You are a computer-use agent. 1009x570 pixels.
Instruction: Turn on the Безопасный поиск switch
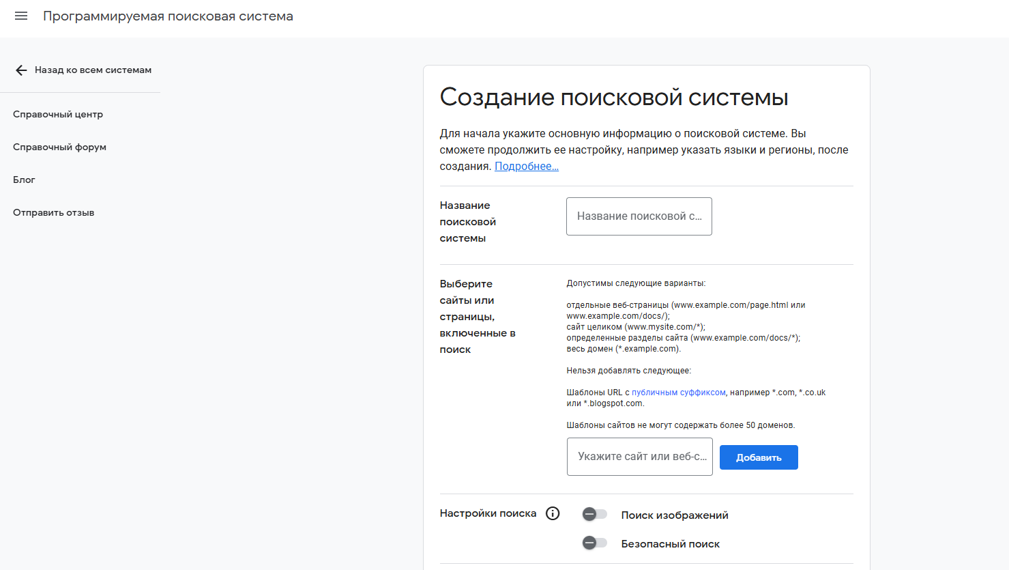tap(594, 543)
